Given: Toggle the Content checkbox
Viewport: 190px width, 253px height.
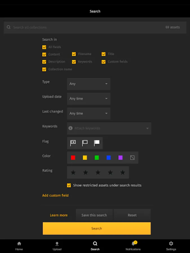Looking at the screenshot, I should 44,54.
